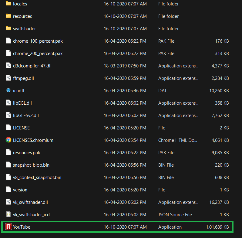Click the 7,762 KB size value
Screen dimensions: 242x238
click(220, 116)
